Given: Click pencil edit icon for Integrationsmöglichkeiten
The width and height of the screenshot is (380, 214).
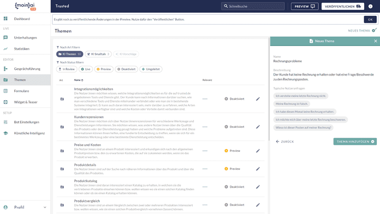Looking at the screenshot, I should (258, 99).
